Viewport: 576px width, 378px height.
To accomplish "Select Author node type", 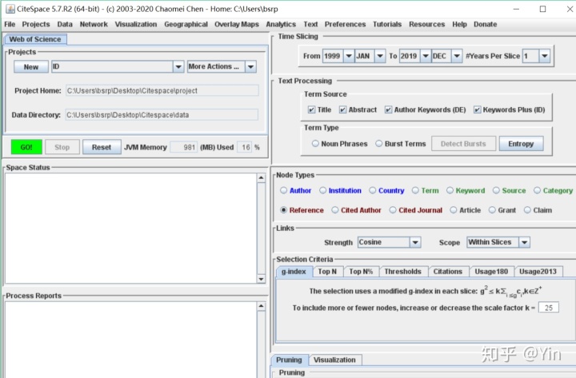I will pyautogui.click(x=283, y=190).
